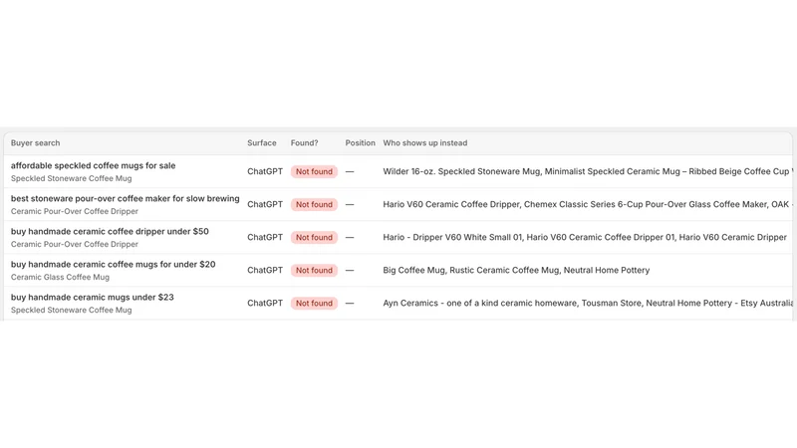This screenshot has width=797, height=448.
Task: Select 'buy handmade ceramic mugs under $23' search
Action: (x=92, y=297)
